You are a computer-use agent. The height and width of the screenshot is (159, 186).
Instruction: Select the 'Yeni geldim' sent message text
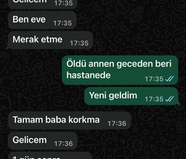tap(113, 95)
